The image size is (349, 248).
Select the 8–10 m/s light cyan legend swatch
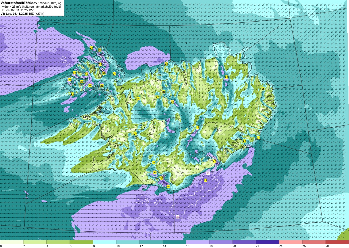click(105, 242)
